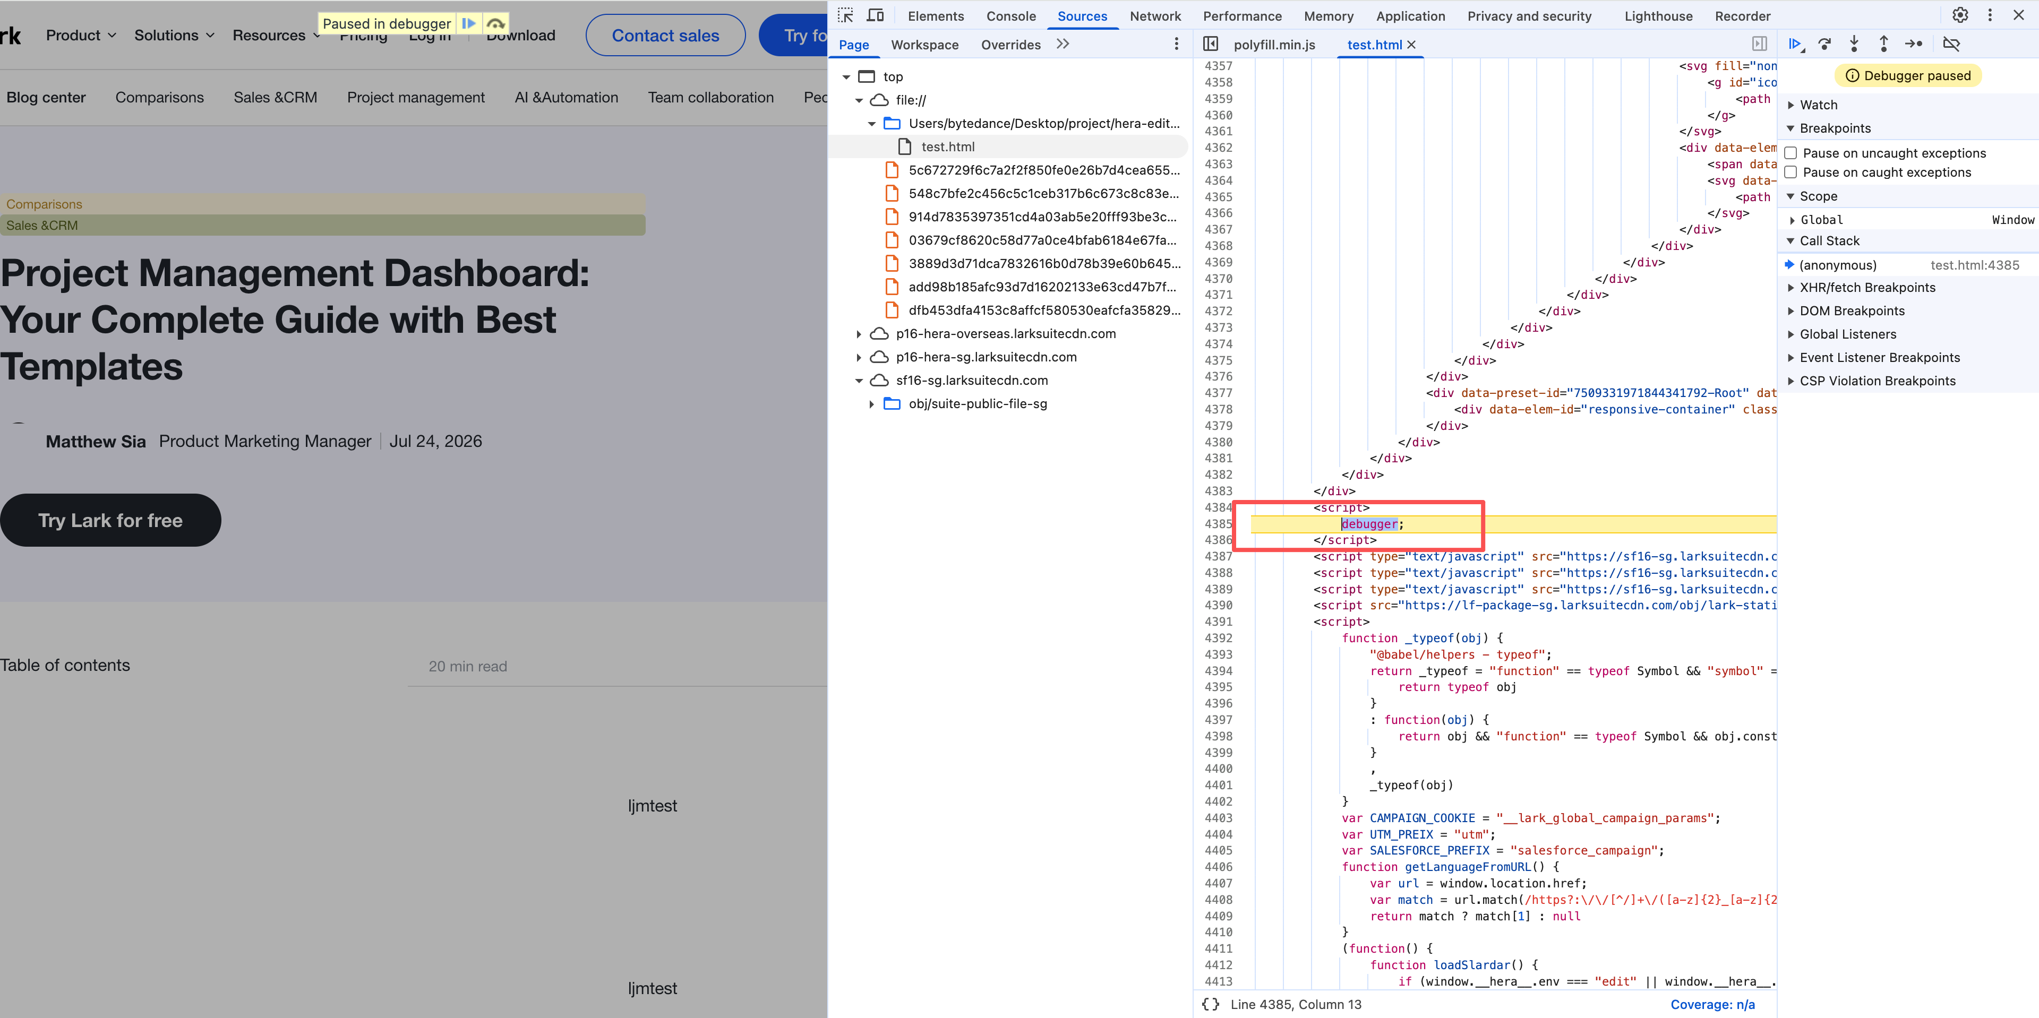Image resolution: width=2039 pixels, height=1018 pixels.
Task: Step over from the Paused in debugger overlay
Action: [x=495, y=24]
